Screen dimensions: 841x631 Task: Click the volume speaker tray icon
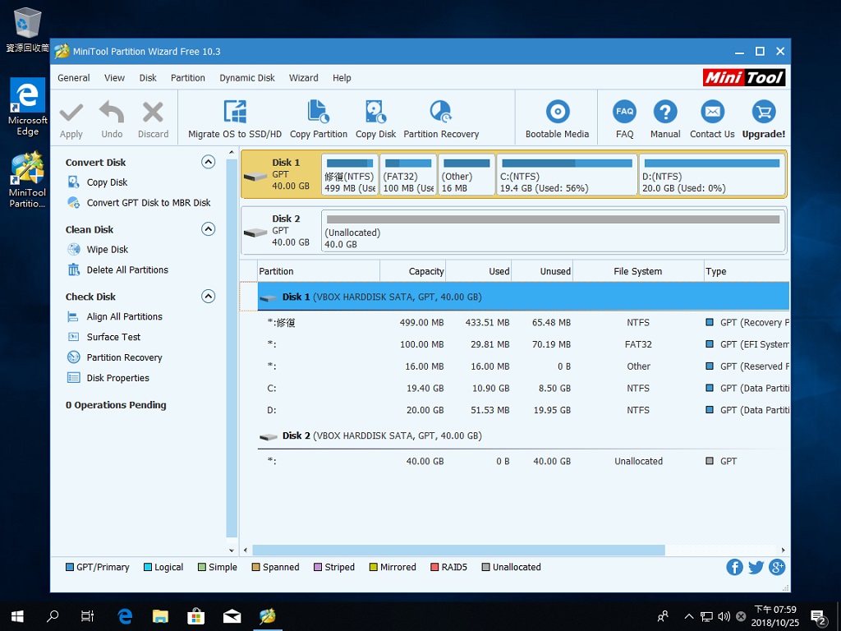click(724, 616)
